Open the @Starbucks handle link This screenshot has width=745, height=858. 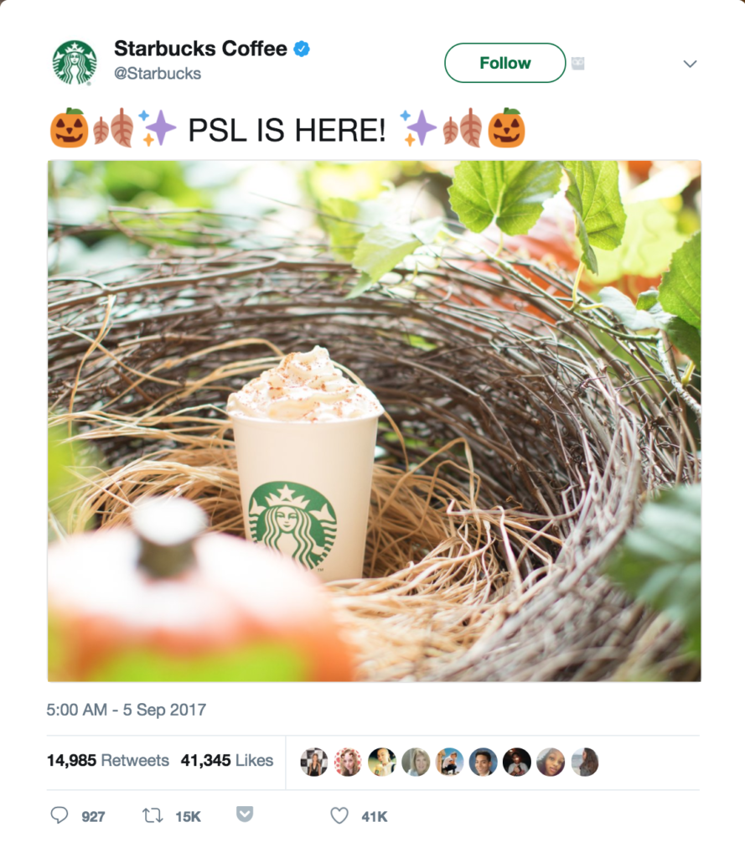tap(158, 74)
